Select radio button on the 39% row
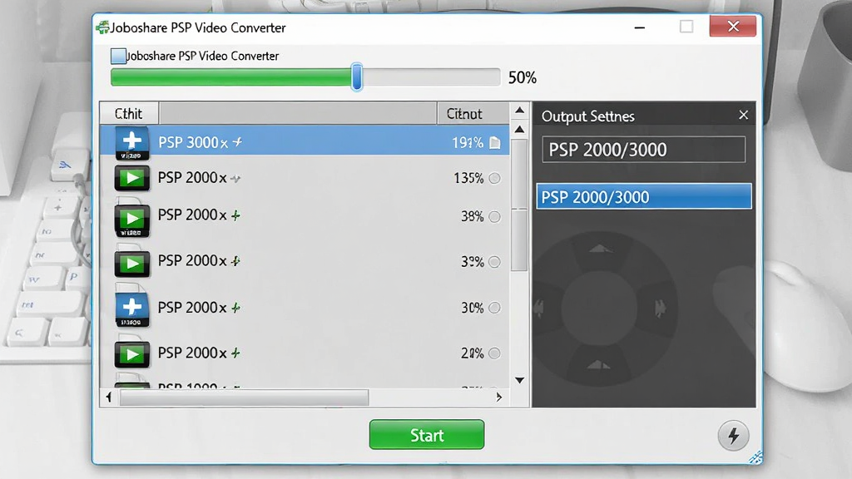The height and width of the screenshot is (479, 852). [x=494, y=262]
